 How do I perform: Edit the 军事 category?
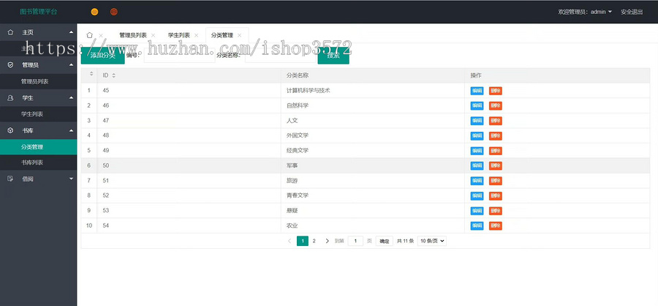(477, 166)
